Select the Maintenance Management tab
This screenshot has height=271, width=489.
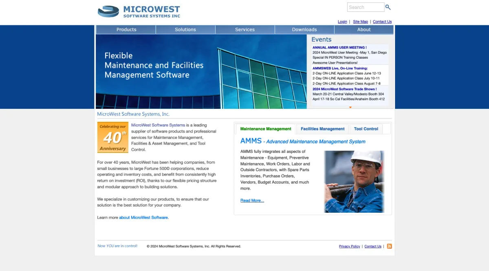[x=266, y=129]
